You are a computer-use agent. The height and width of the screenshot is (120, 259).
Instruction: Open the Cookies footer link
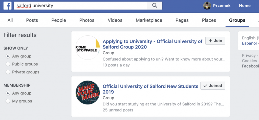click(249, 61)
